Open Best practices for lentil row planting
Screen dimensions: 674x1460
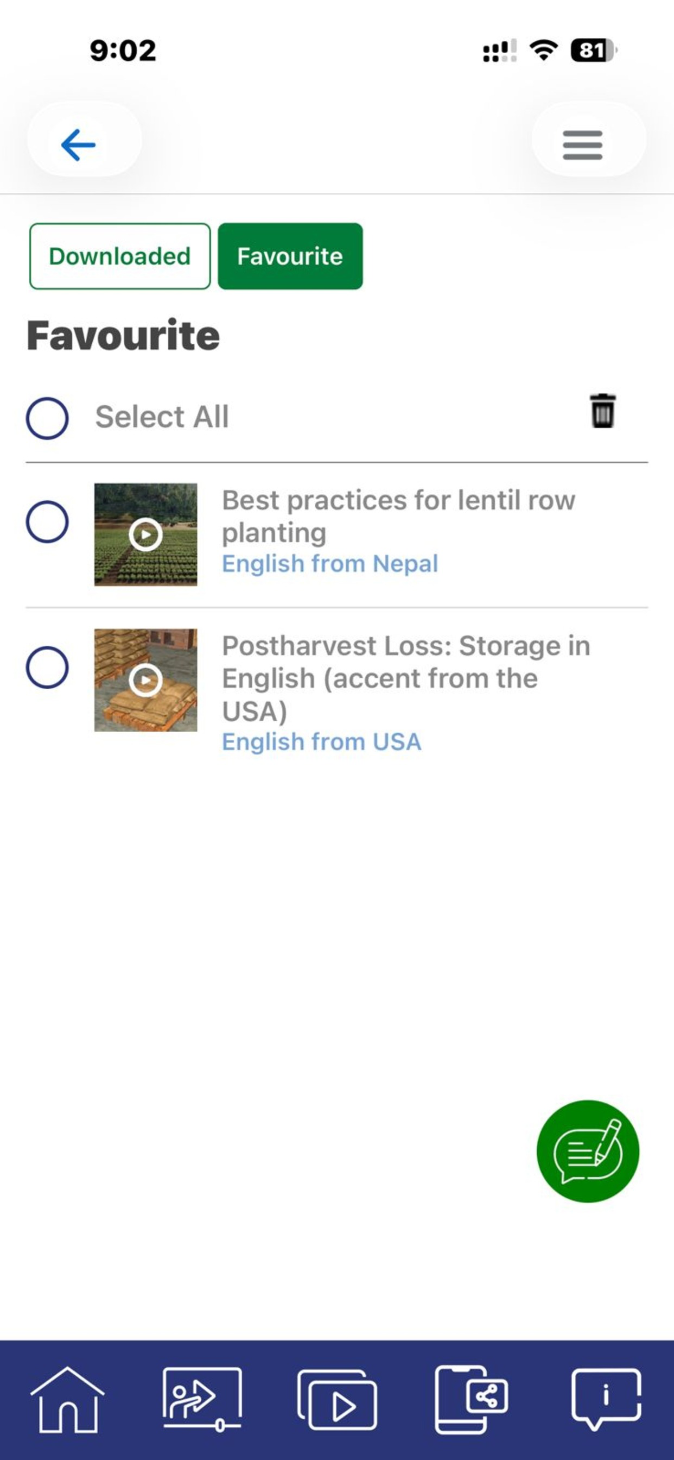coord(398,517)
